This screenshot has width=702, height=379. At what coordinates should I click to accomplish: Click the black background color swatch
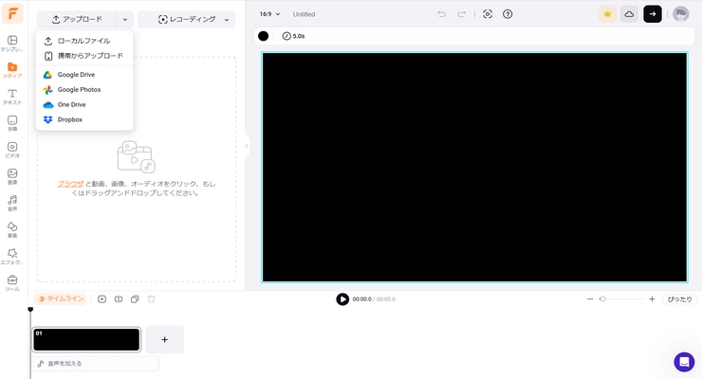click(264, 36)
